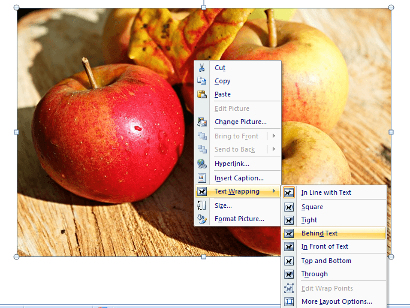Select In Line with Text option
410x308 pixels.
tap(326, 192)
